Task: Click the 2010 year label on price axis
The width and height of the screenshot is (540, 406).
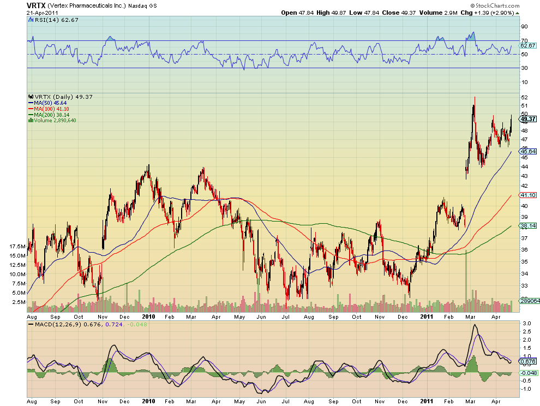Action: (x=148, y=317)
